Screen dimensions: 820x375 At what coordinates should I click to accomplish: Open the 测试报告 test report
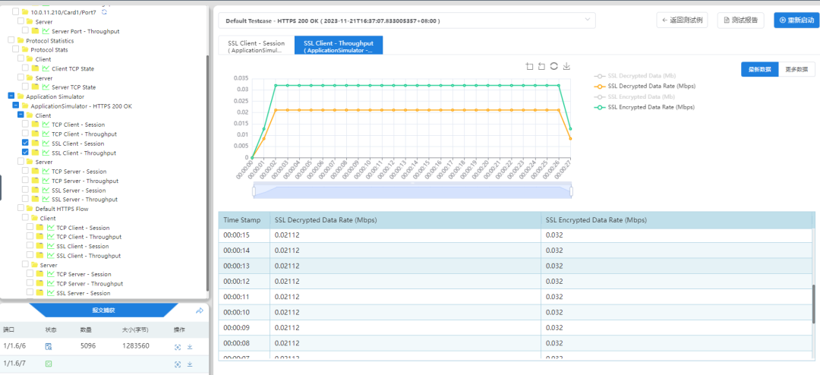click(x=740, y=20)
